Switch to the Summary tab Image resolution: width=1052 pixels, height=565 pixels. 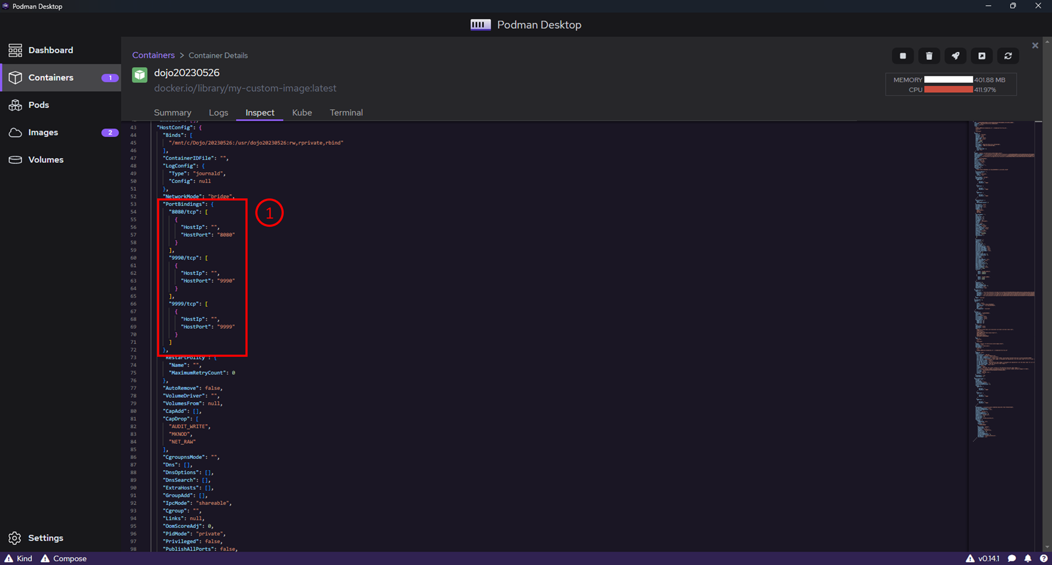click(173, 113)
